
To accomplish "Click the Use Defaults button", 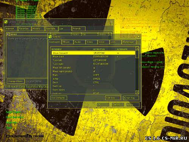I will [x=59, y=98].
